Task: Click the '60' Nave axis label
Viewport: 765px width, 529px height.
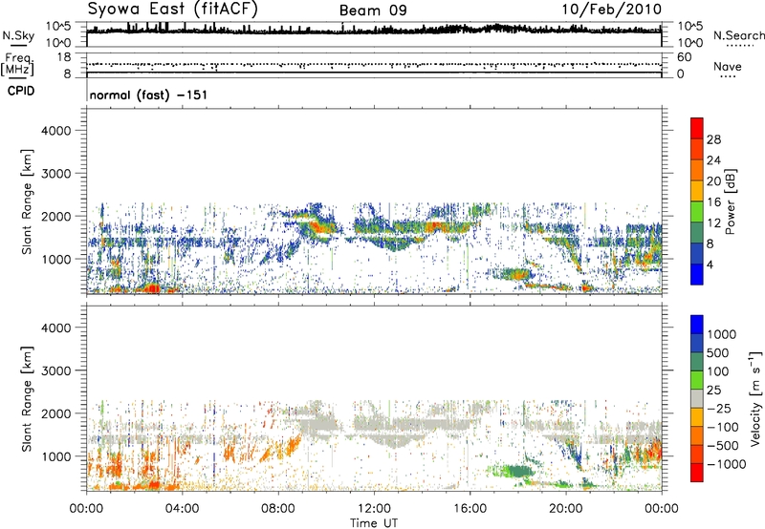Action: coord(685,57)
